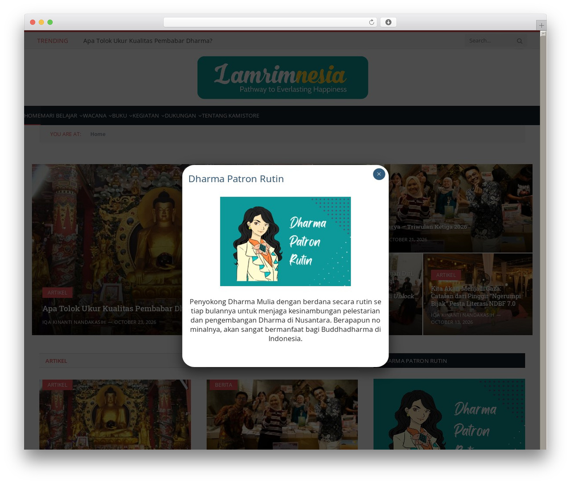Expand the WACANA dropdown menu
Viewport: 571px width, 484px height.
[x=97, y=116]
